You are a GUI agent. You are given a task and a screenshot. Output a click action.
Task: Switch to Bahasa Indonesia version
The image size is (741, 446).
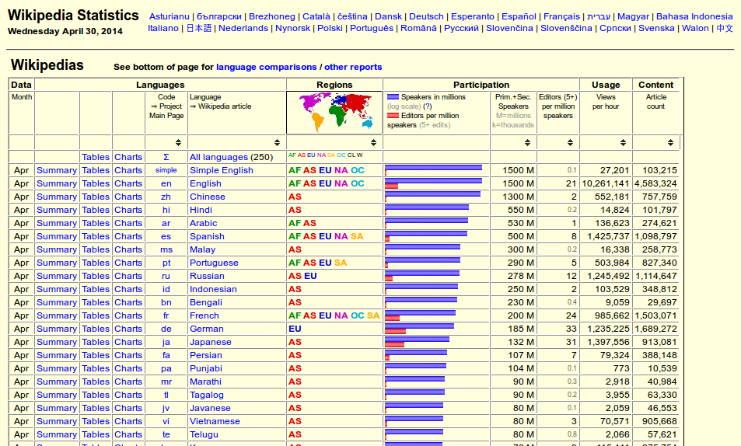[x=694, y=16]
